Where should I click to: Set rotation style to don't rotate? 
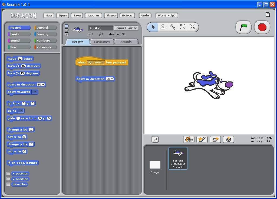click(67, 34)
